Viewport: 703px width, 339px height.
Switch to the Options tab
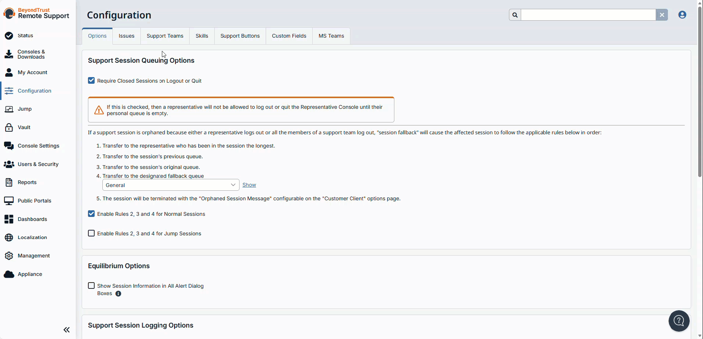click(x=97, y=36)
